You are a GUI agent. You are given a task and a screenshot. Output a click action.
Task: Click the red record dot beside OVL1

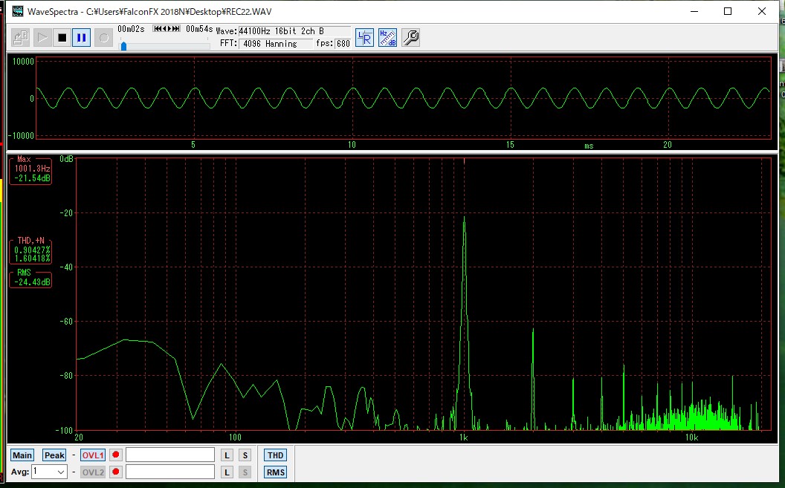coord(116,455)
